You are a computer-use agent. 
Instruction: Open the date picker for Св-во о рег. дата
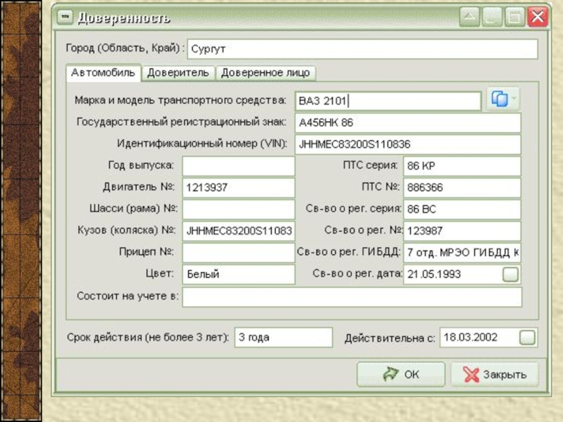(510, 274)
